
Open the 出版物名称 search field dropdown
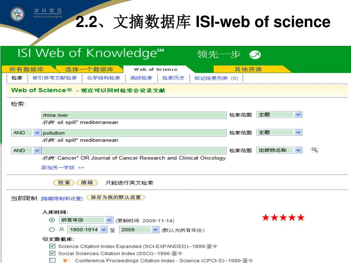click(x=279, y=150)
